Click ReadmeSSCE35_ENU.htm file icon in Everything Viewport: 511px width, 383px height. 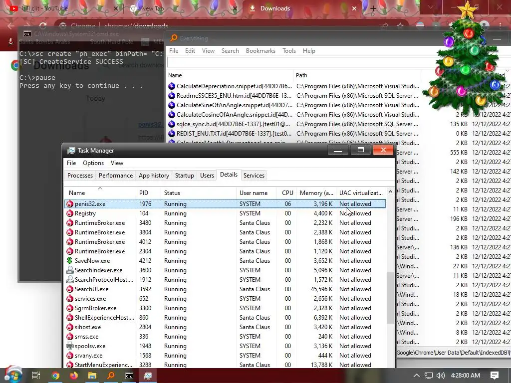pyautogui.click(x=172, y=95)
